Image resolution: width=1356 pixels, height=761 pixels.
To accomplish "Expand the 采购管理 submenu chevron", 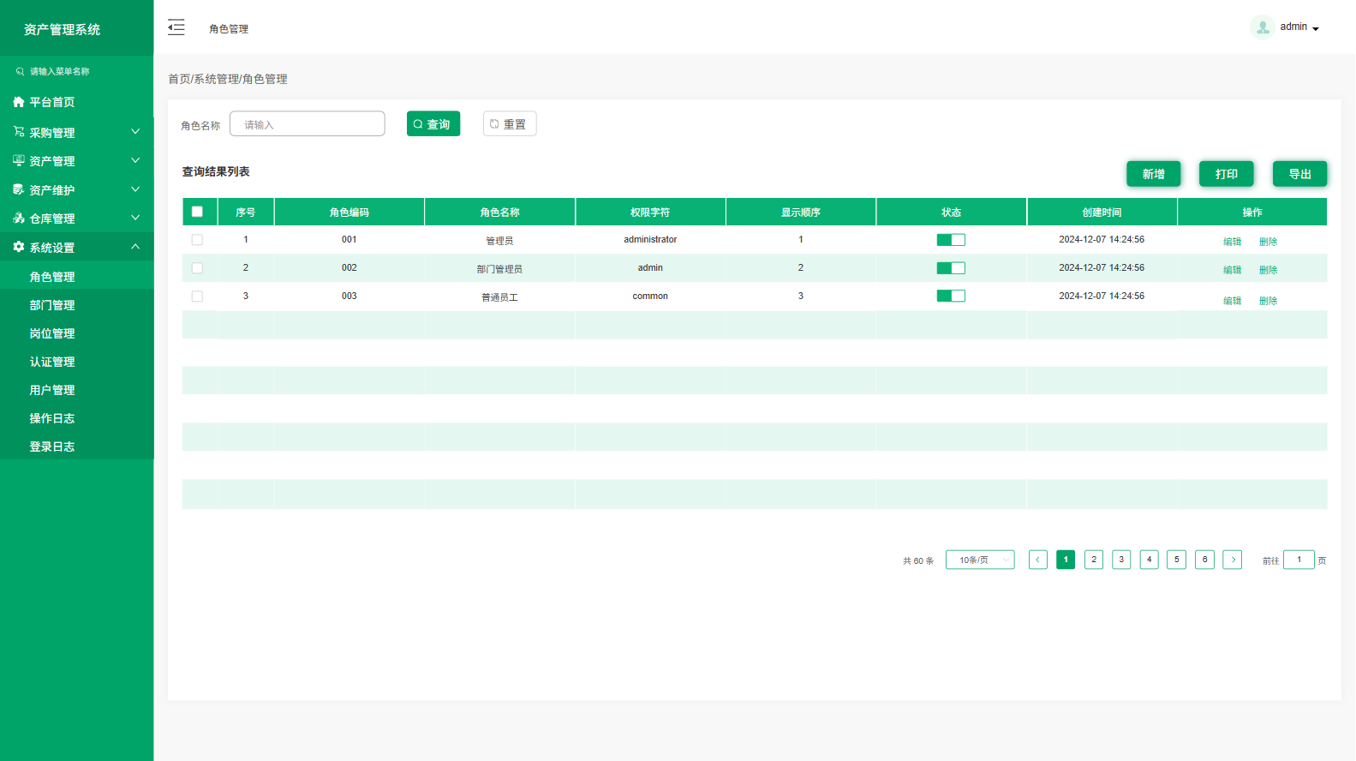I will click(x=135, y=132).
